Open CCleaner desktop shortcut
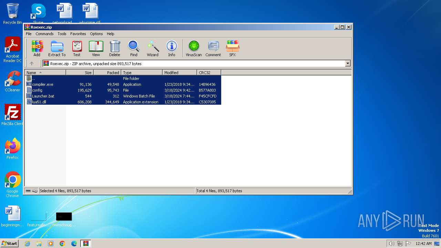This screenshot has height=248, width=441. [12, 81]
